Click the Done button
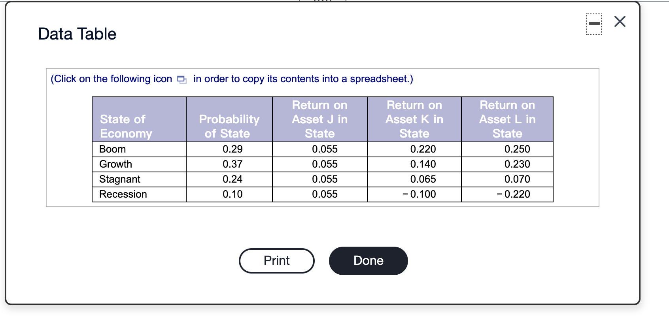Viewport: 669px width, 317px height. [x=368, y=260]
